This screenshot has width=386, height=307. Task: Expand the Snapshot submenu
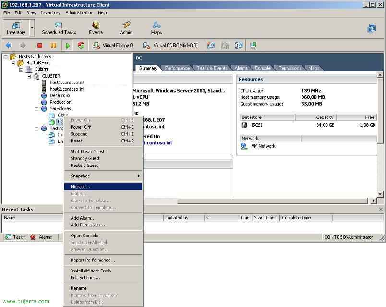tap(103, 176)
